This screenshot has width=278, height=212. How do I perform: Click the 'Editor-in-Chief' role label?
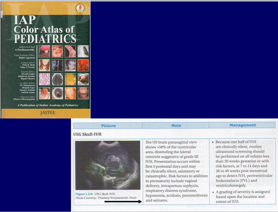click(27, 47)
